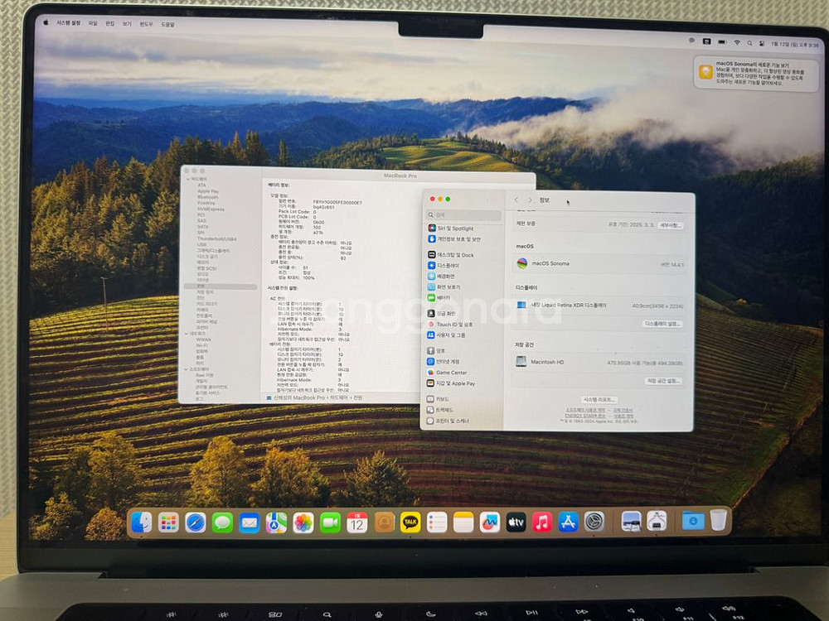Open Finder from the Dock
This screenshot has width=829, height=621.
point(142,522)
